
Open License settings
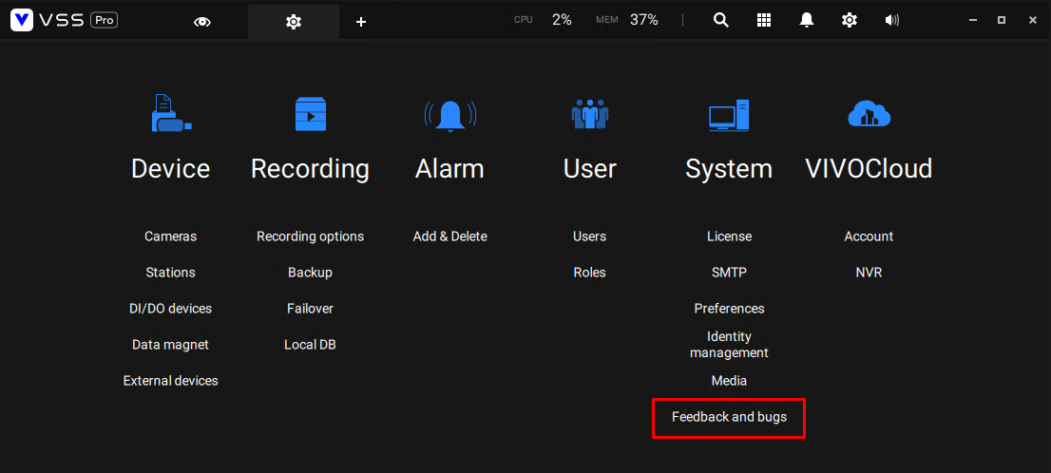[x=729, y=236]
